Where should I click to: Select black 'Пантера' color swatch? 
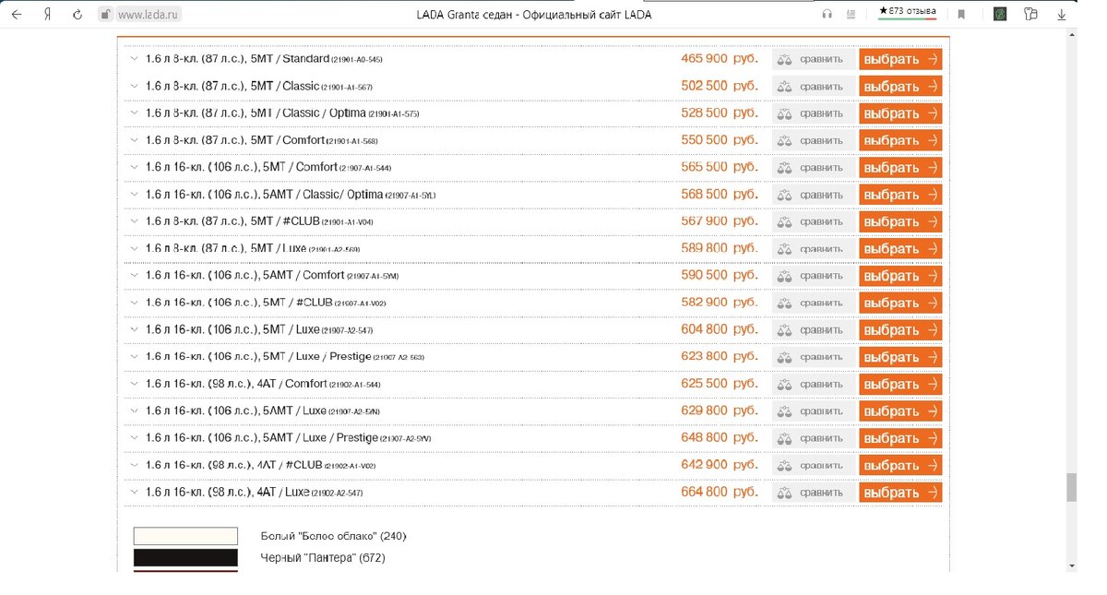tap(185, 558)
